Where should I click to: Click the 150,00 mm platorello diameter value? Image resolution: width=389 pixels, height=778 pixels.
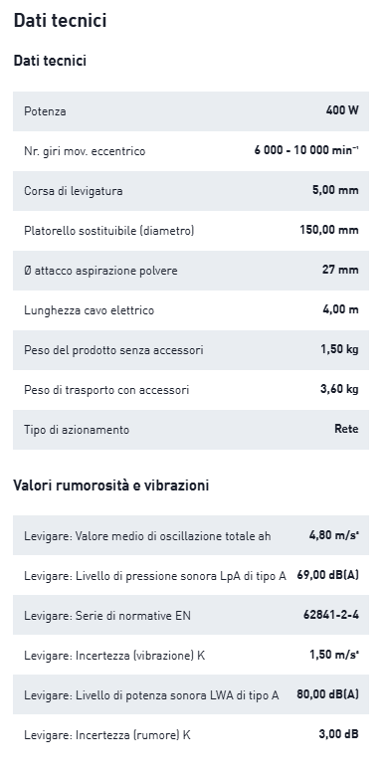329,230
